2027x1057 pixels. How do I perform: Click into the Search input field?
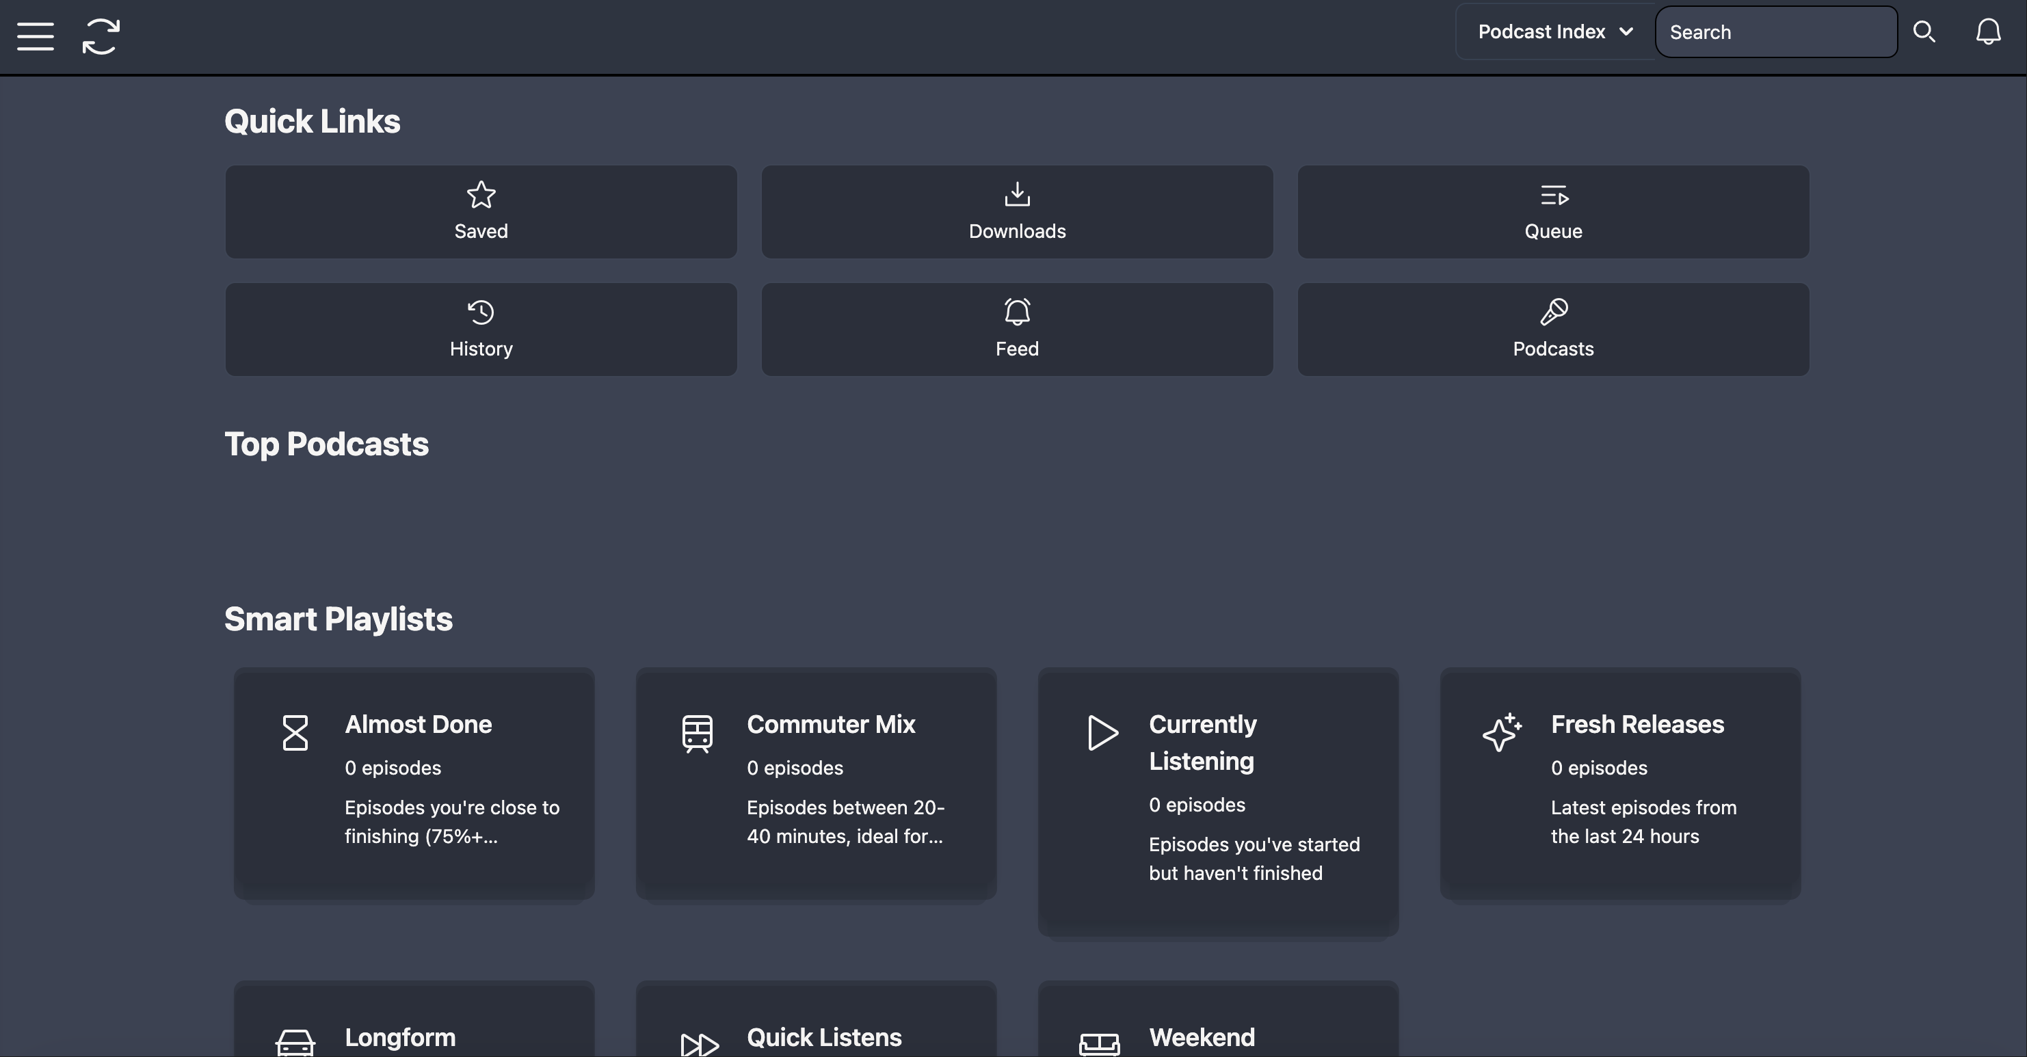1776,32
